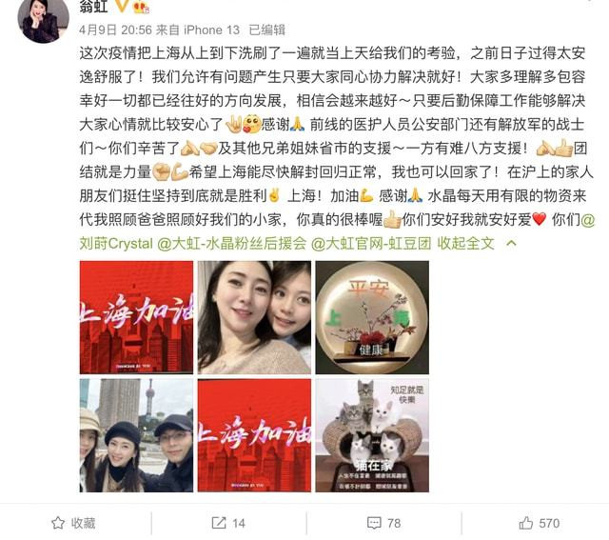
Task: Open @大虹官网-虹豆团 mention
Action: pos(371,244)
